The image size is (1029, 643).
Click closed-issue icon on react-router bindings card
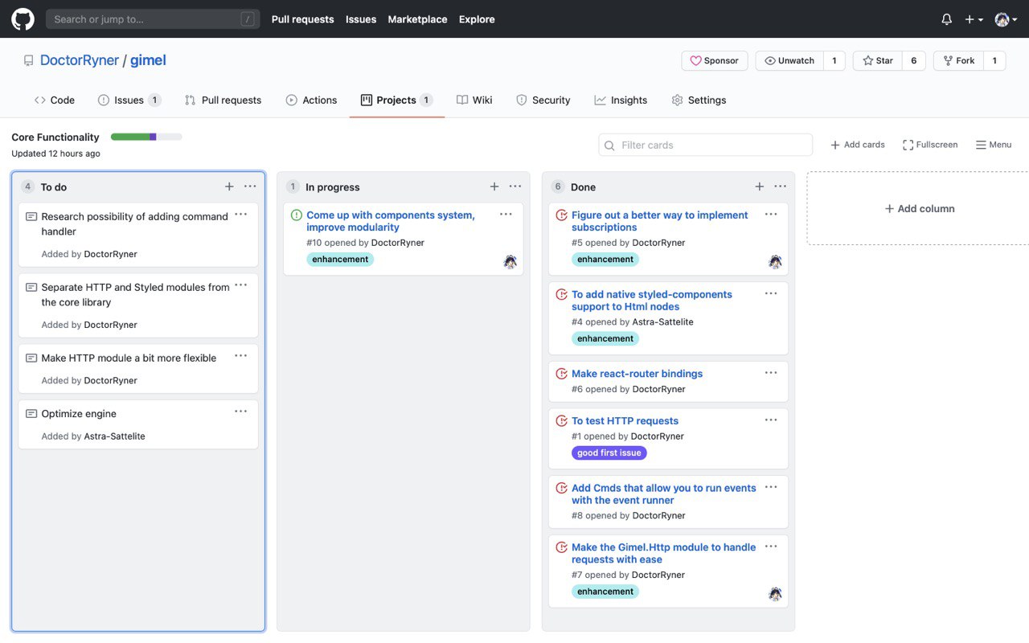[562, 374]
